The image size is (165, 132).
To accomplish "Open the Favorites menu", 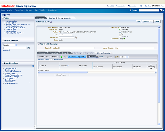I will 30,10.
